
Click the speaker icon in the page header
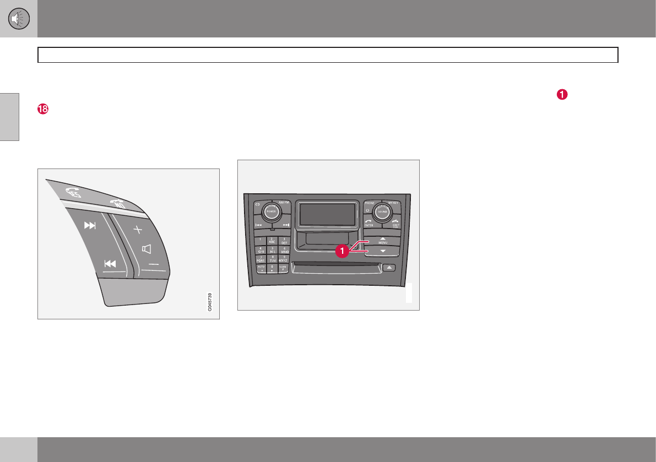(x=19, y=19)
